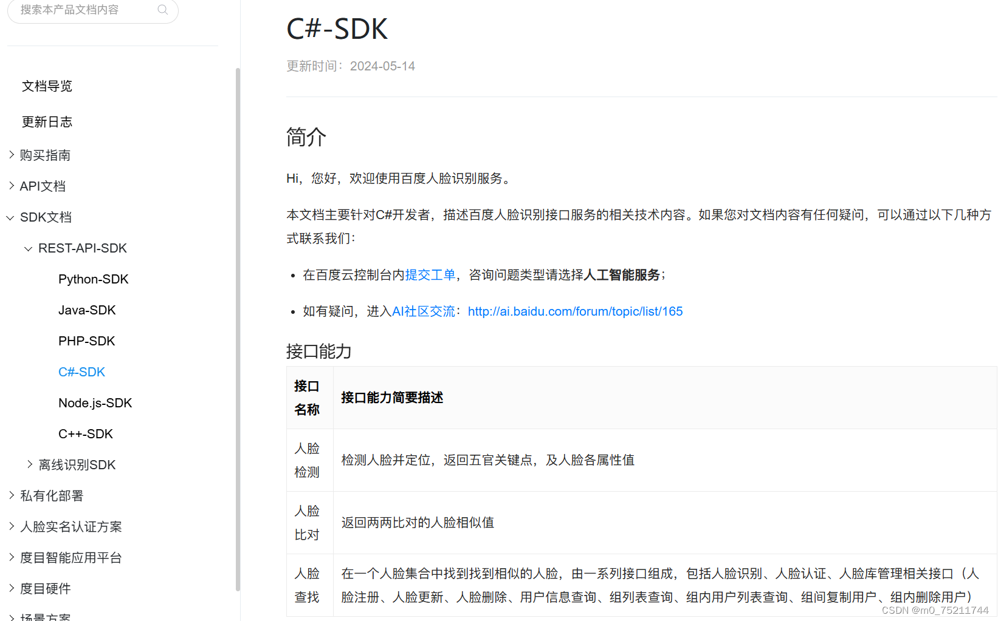Open the Java-SDK documentation page
Viewport: 998px width, 621px height.
tap(87, 310)
